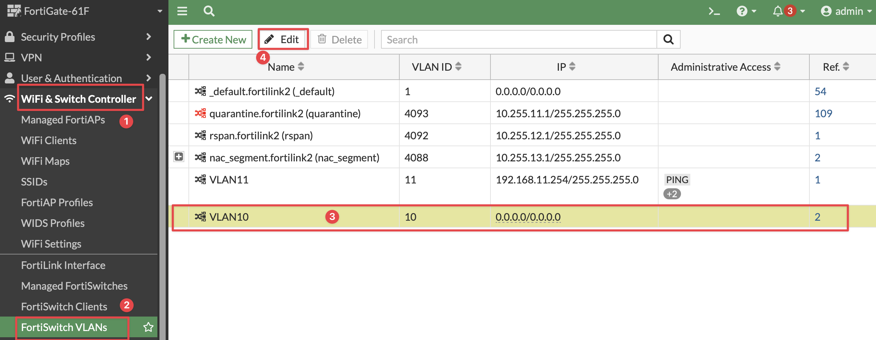Sort table by Name column
Screen dimensions: 876x340
pos(286,67)
